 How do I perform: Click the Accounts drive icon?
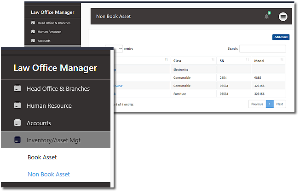click(18, 123)
